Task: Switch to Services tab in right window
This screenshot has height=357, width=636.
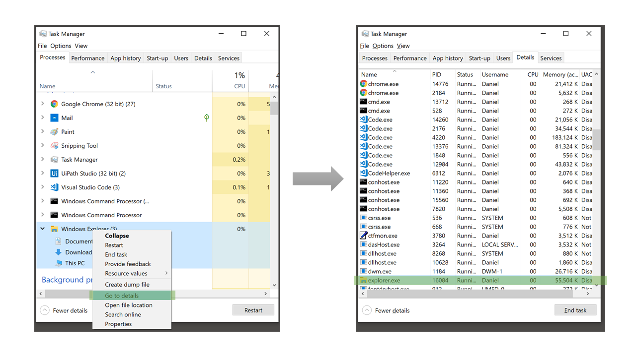Action: click(x=551, y=58)
